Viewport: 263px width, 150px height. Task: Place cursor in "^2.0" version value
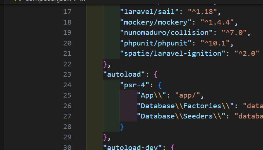click(247, 54)
